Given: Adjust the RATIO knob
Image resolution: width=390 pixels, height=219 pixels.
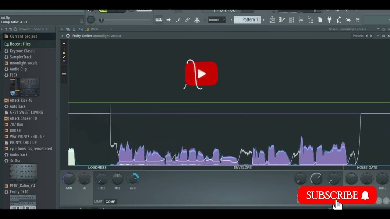Looking at the screenshot, I should coord(133,179).
